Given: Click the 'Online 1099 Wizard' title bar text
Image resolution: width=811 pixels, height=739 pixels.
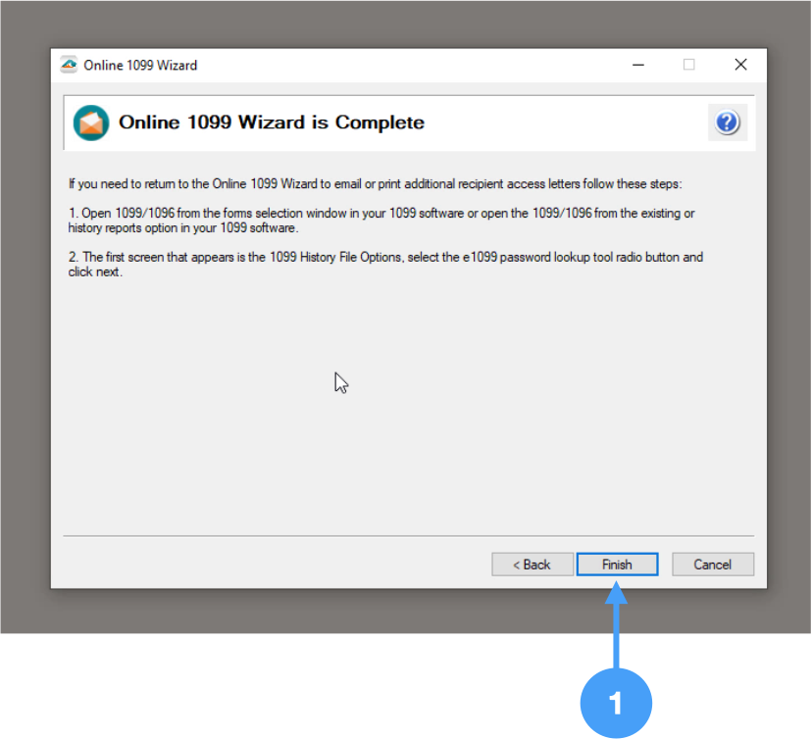Looking at the screenshot, I should click(140, 65).
